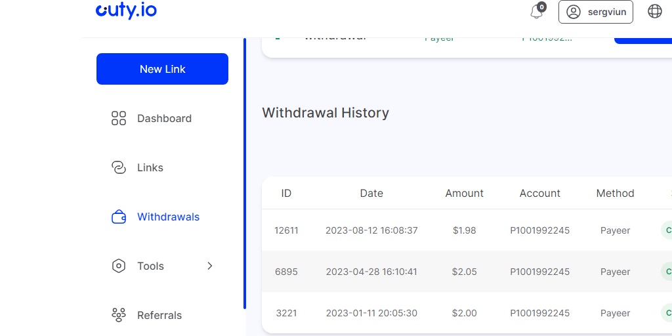Click the Referrals group icon
The width and height of the screenshot is (672, 336).
coord(119,316)
